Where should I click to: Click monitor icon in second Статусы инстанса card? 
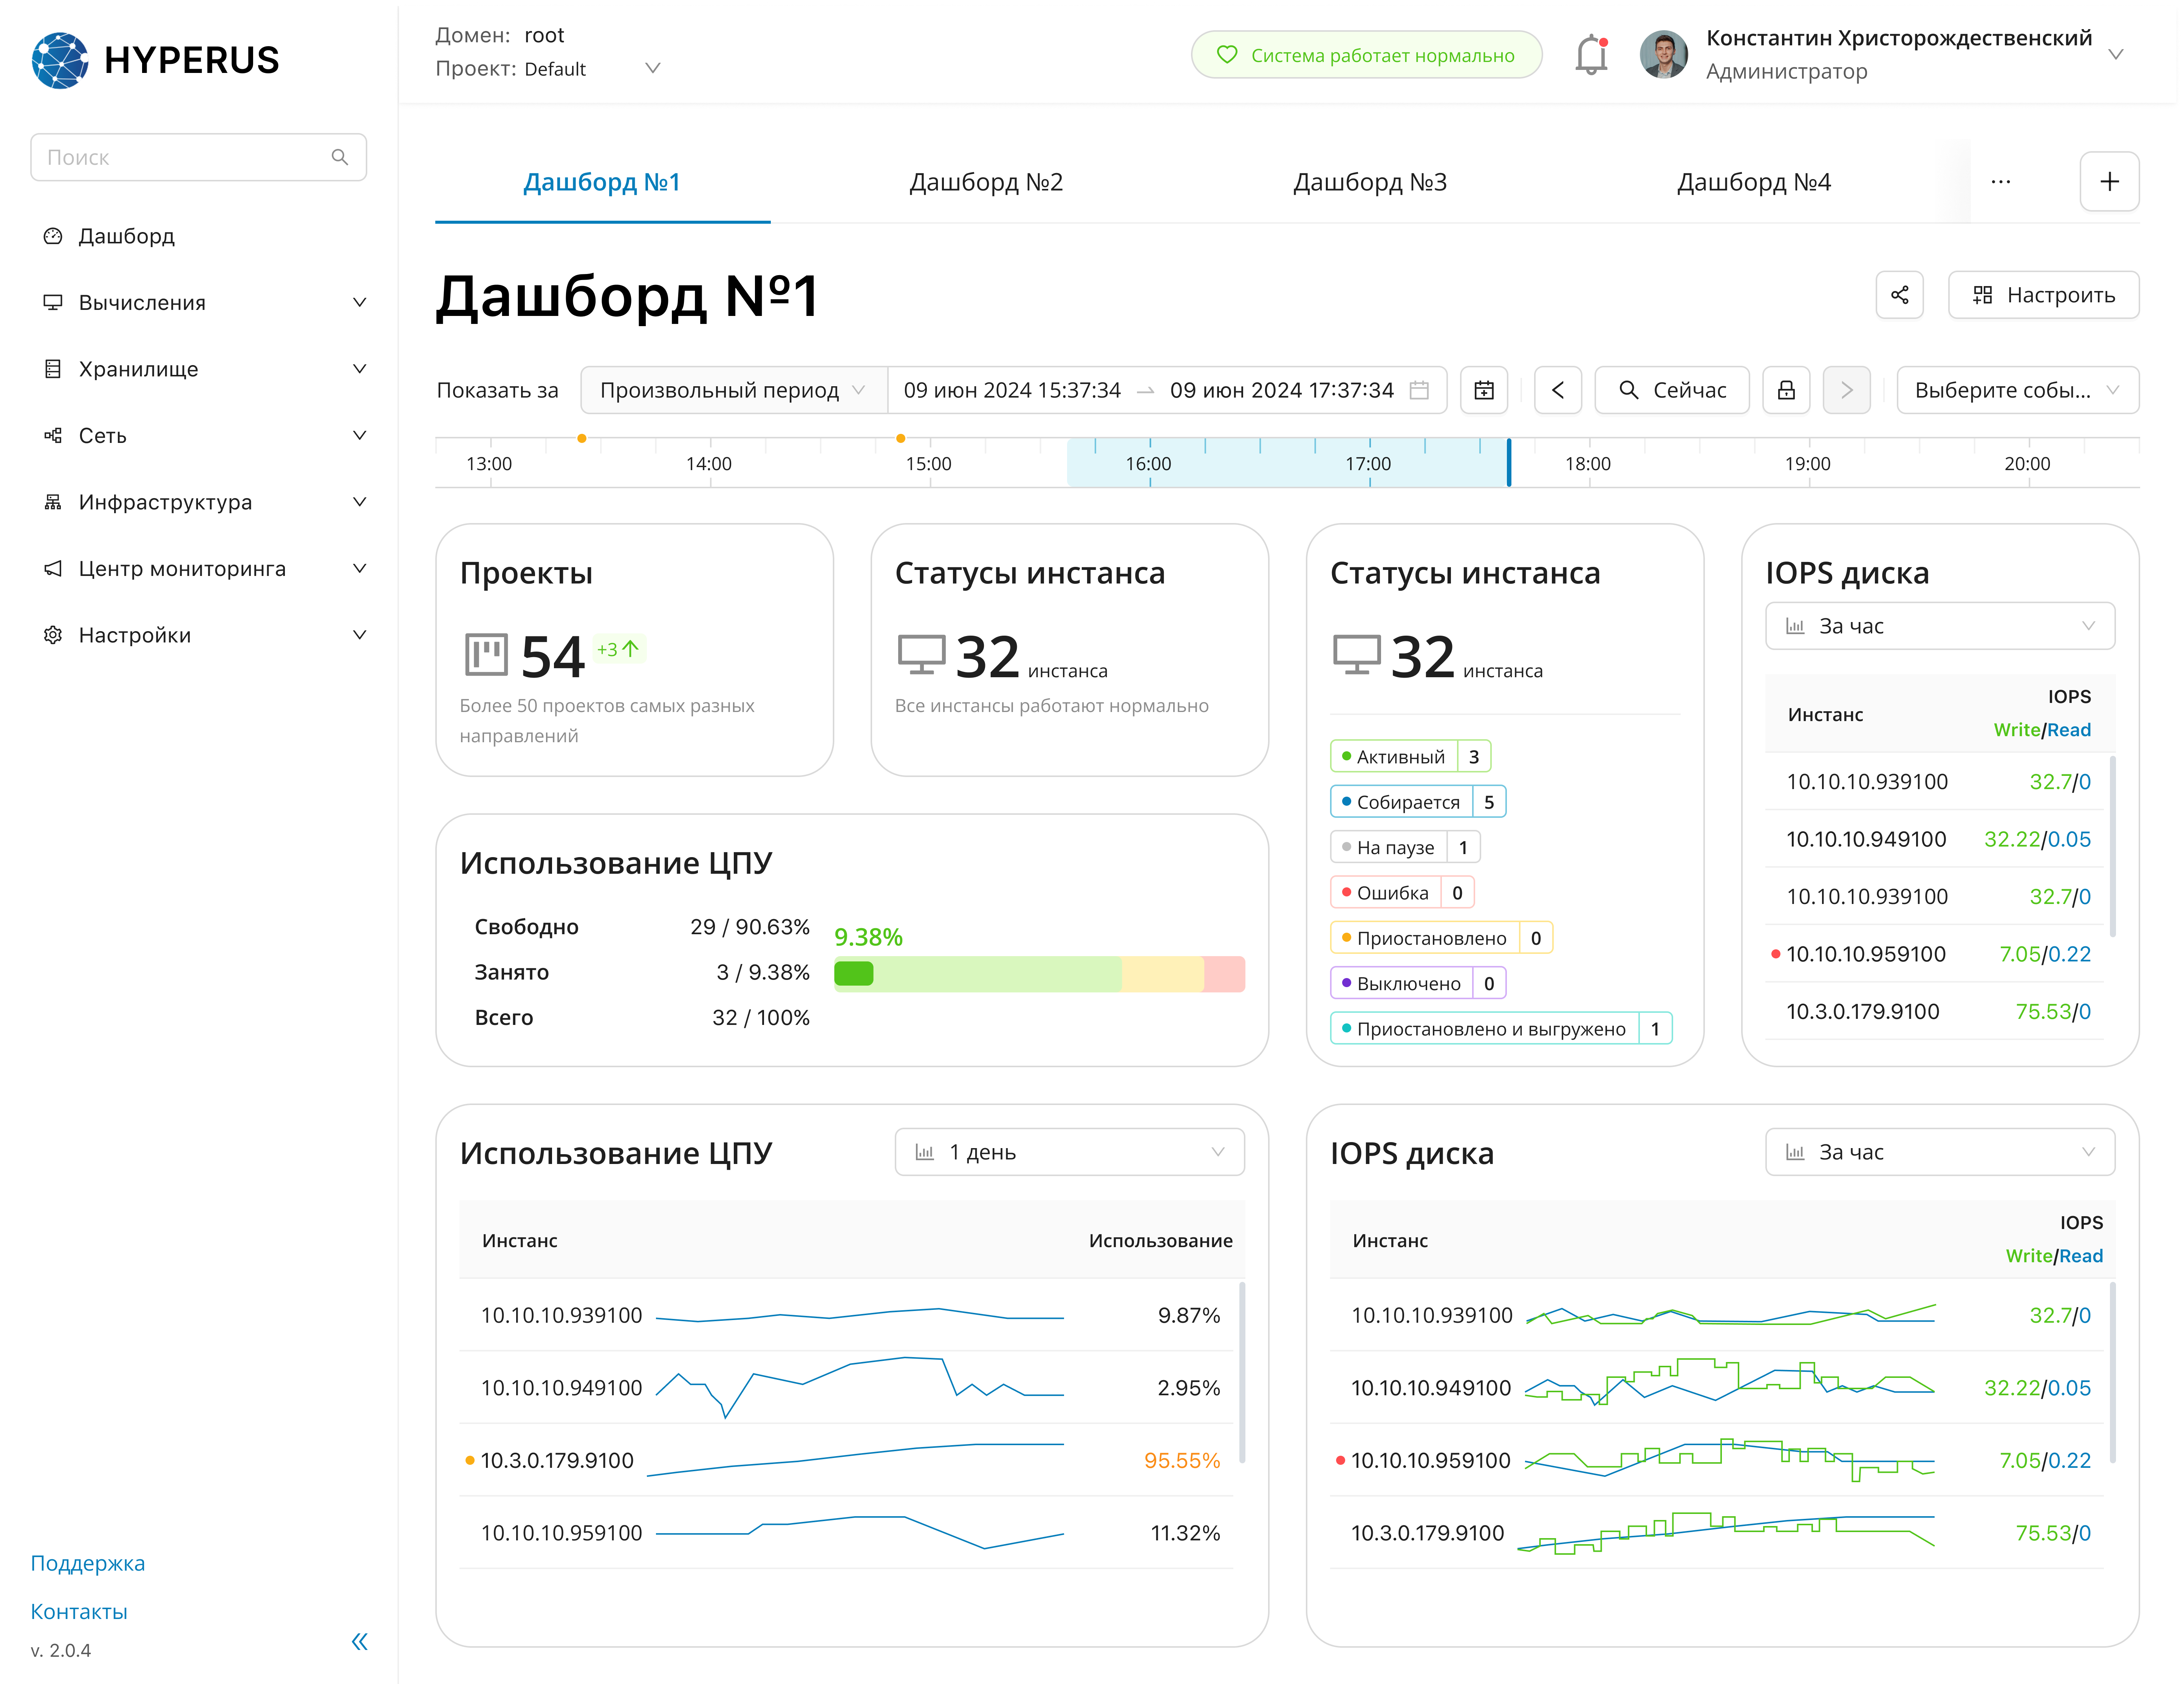1357,655
